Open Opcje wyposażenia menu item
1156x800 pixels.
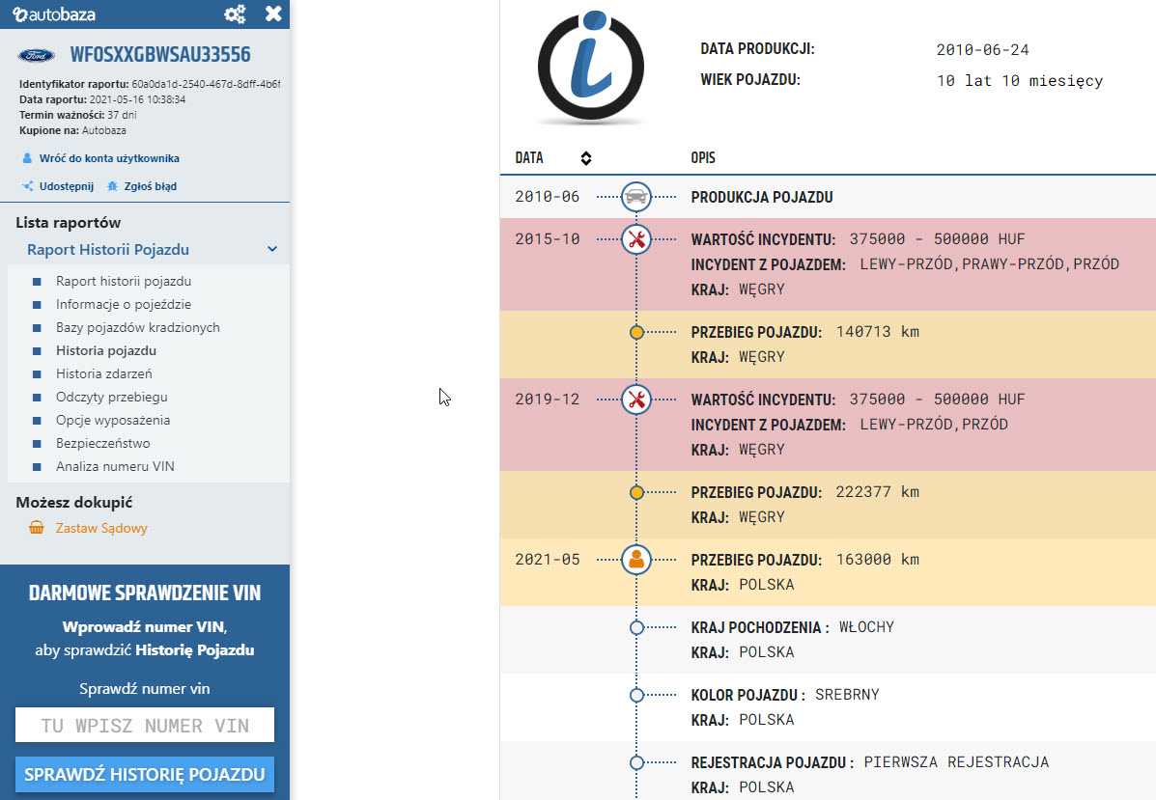coord(113,420)
